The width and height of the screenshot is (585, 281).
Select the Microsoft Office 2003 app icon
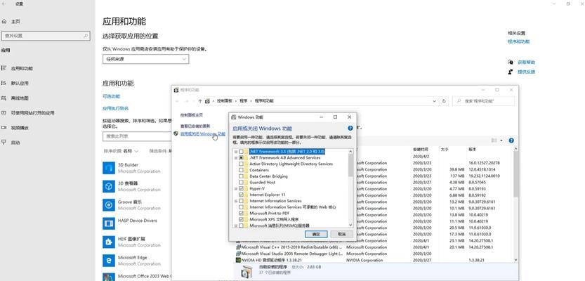[x=109, y=277]
